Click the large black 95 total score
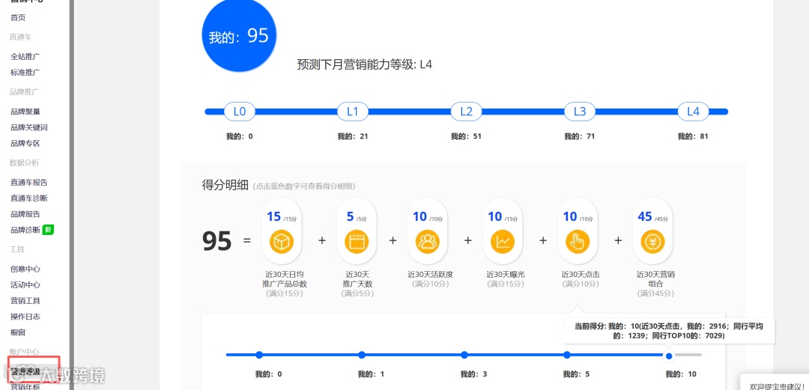Image resolution: width=809 pixels, height=390 pixels. tap(216, 241)
